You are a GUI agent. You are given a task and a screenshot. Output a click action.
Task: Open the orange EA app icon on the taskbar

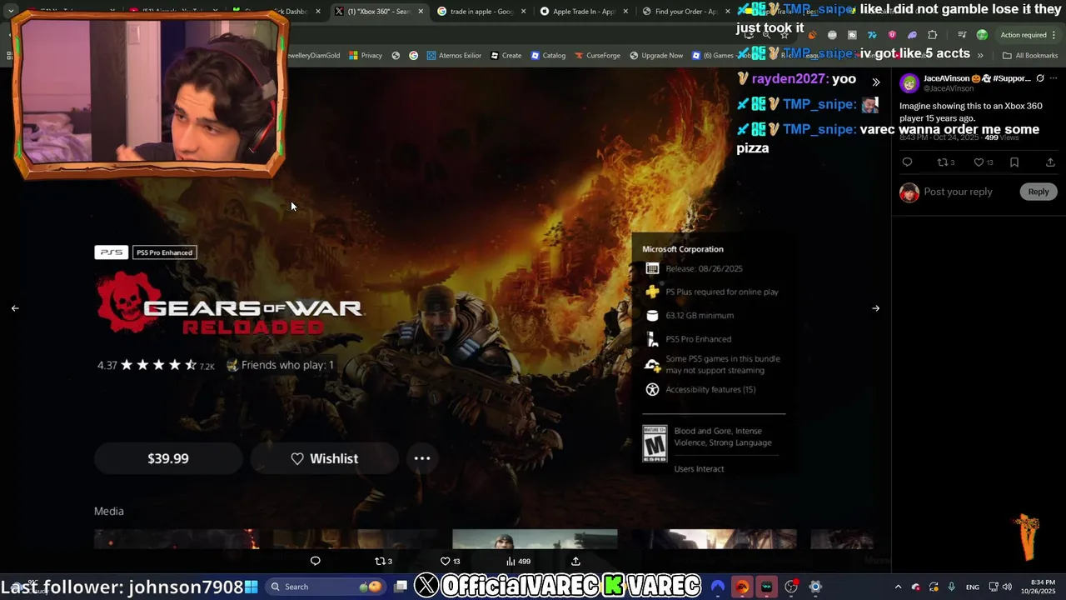(x=741, y=587)
